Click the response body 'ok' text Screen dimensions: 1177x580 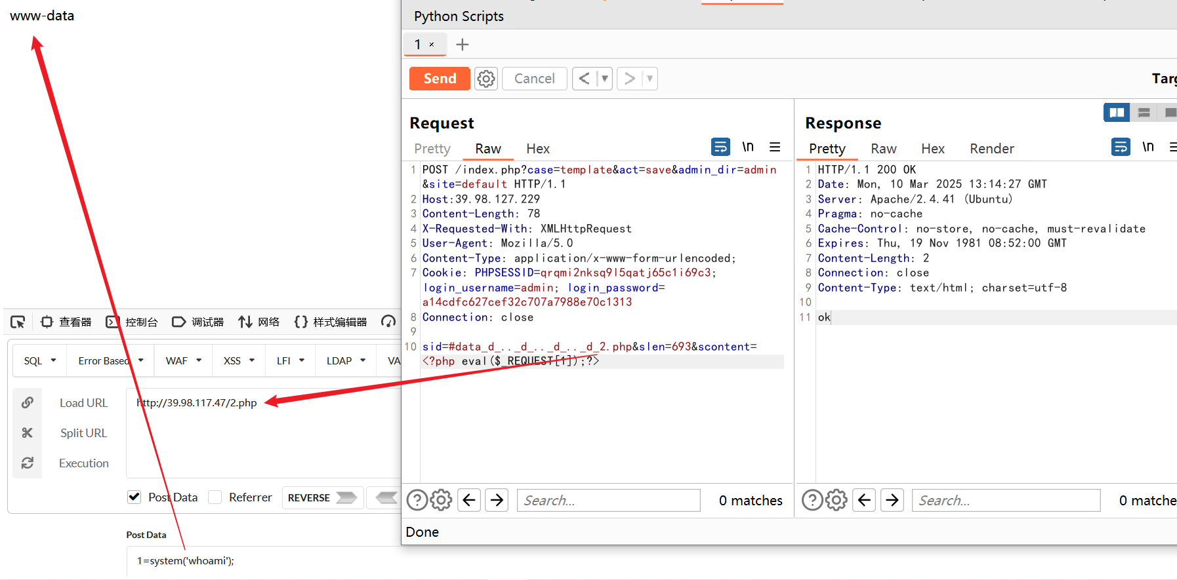(824, 317)
